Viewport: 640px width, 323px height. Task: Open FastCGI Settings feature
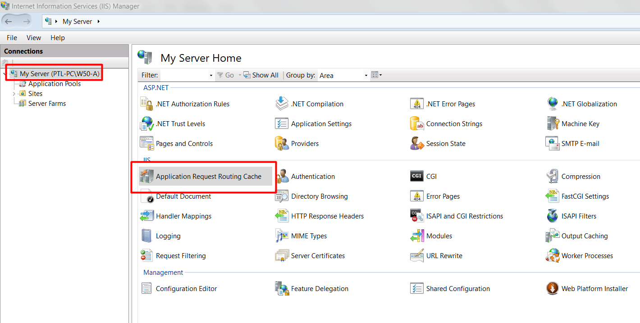point(578,196)
